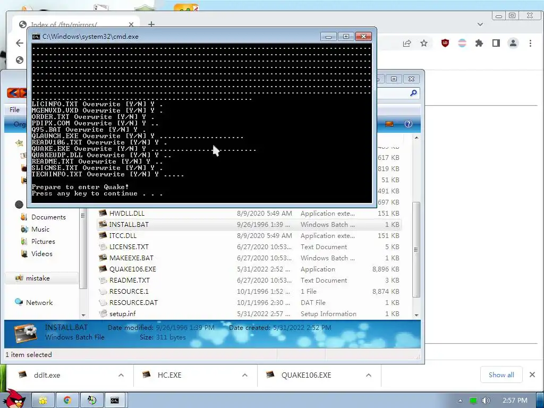Close the Chrome downloads bar

[532, 375]
